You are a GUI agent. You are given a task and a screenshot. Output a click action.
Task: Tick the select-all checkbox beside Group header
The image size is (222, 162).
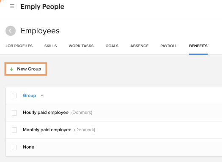pyautogui.click(x=14, y=96)
